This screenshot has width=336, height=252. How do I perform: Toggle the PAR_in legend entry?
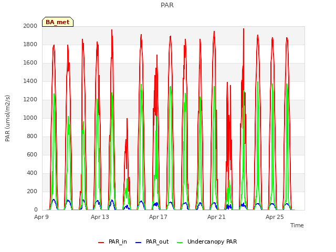pos(112,241)
